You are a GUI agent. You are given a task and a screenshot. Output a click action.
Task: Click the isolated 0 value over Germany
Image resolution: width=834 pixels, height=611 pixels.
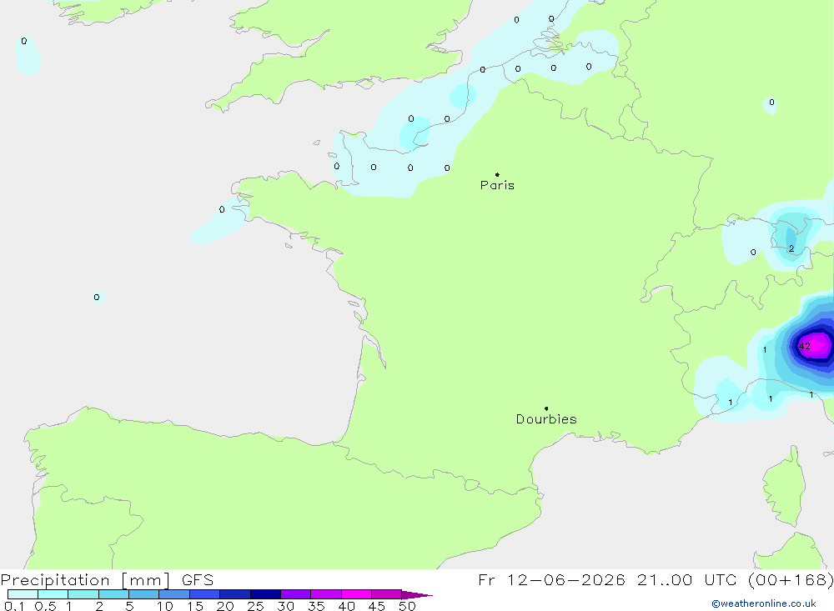771,102
